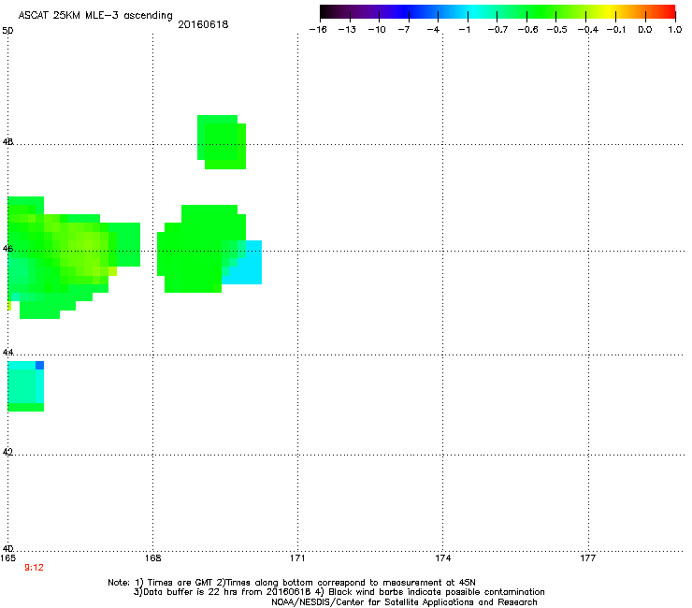Viewport: 692px width, 608px height.
Task: Click the -10 label on the color scale
Action: [377, 30]
